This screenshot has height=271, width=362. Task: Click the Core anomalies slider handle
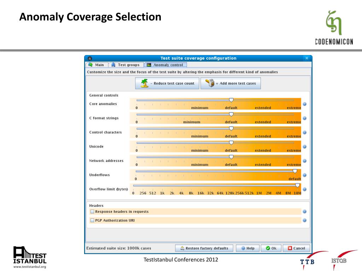[231, 100]
